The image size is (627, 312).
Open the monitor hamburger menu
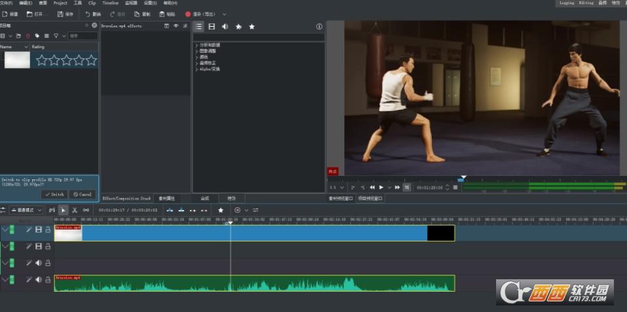coord(455,187)
